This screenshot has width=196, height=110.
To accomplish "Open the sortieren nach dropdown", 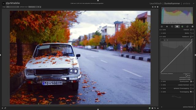I will point(34,7).
